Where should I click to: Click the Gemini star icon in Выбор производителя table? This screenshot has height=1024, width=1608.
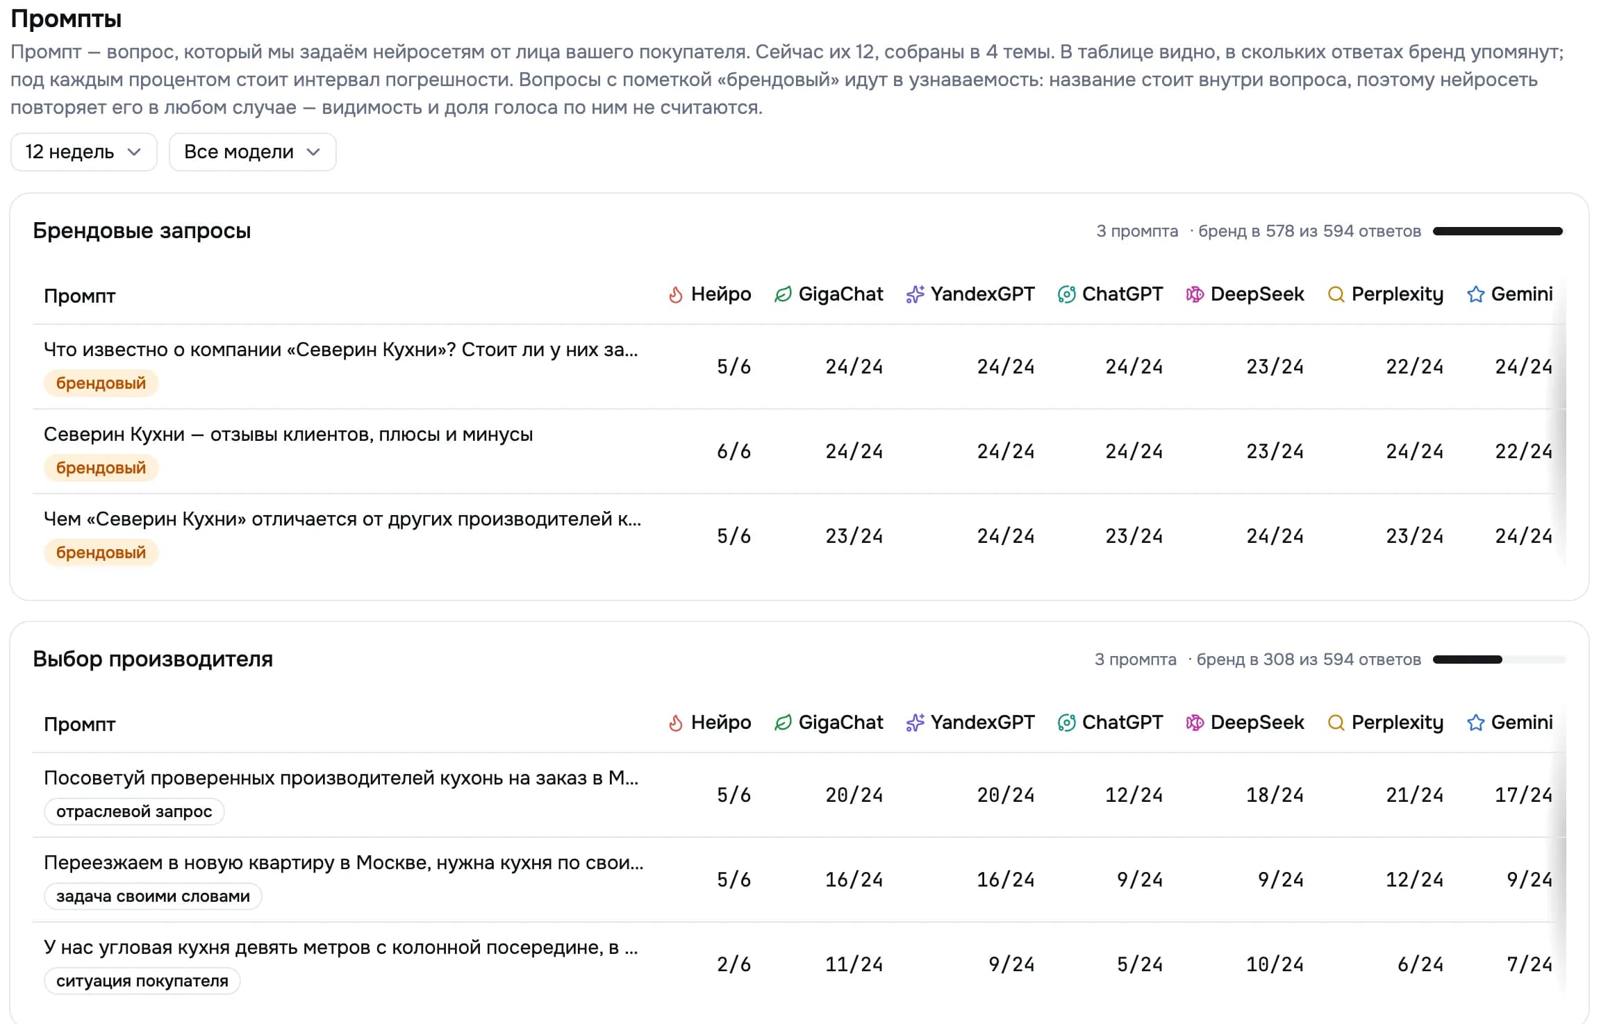pos(1475,723)
